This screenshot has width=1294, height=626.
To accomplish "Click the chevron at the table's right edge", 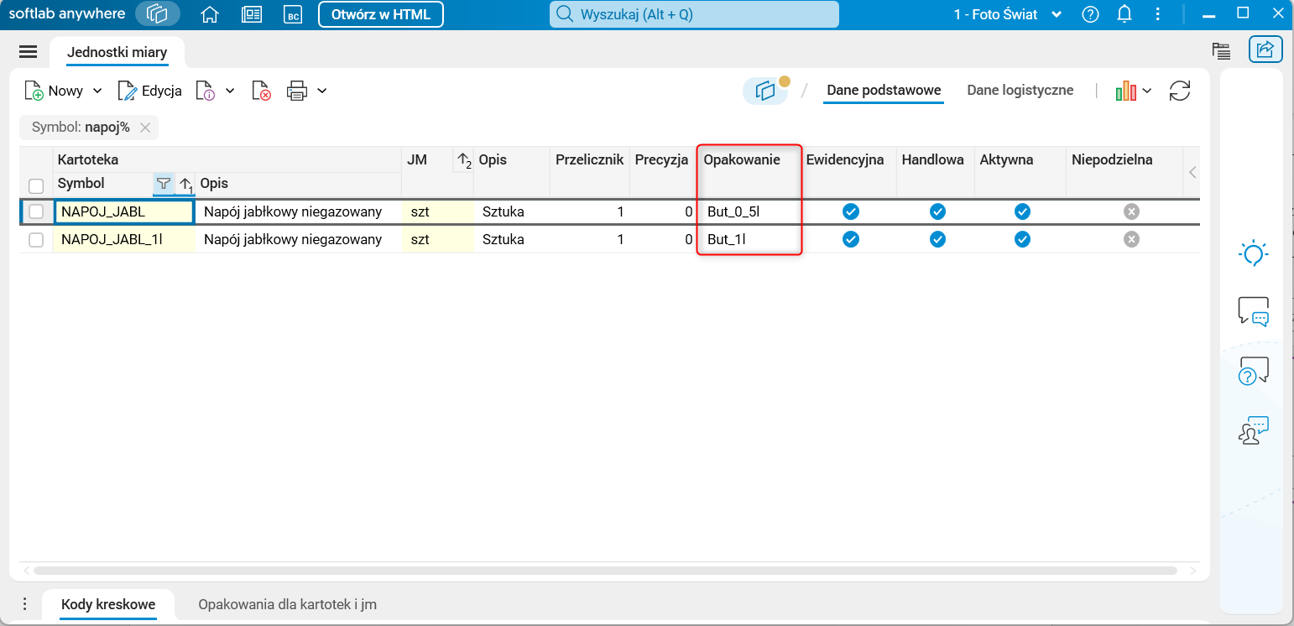I will tap(1192, 171).
